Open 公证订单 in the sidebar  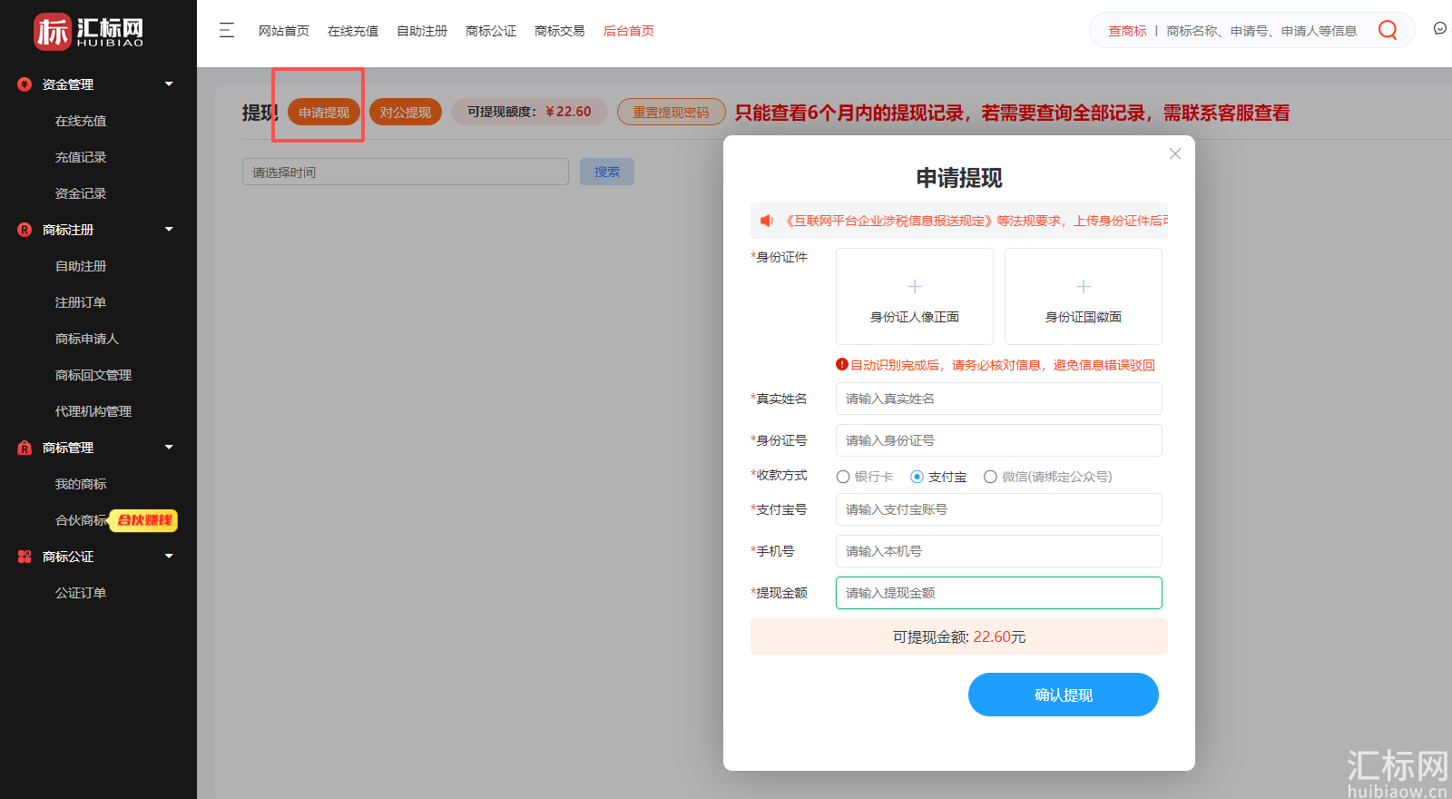point(81,593)
